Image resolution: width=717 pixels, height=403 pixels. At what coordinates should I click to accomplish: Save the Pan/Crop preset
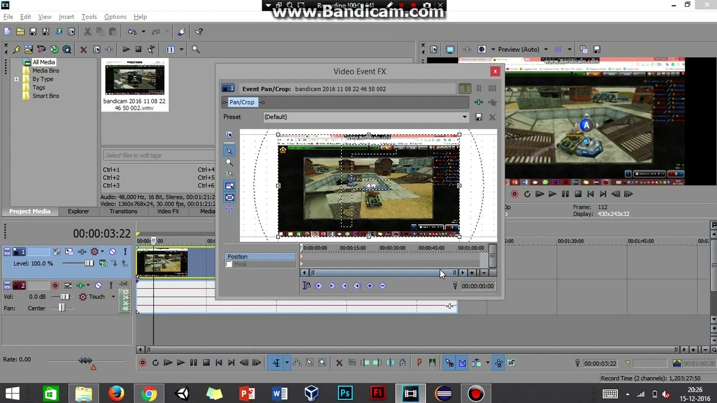[478, 117]
